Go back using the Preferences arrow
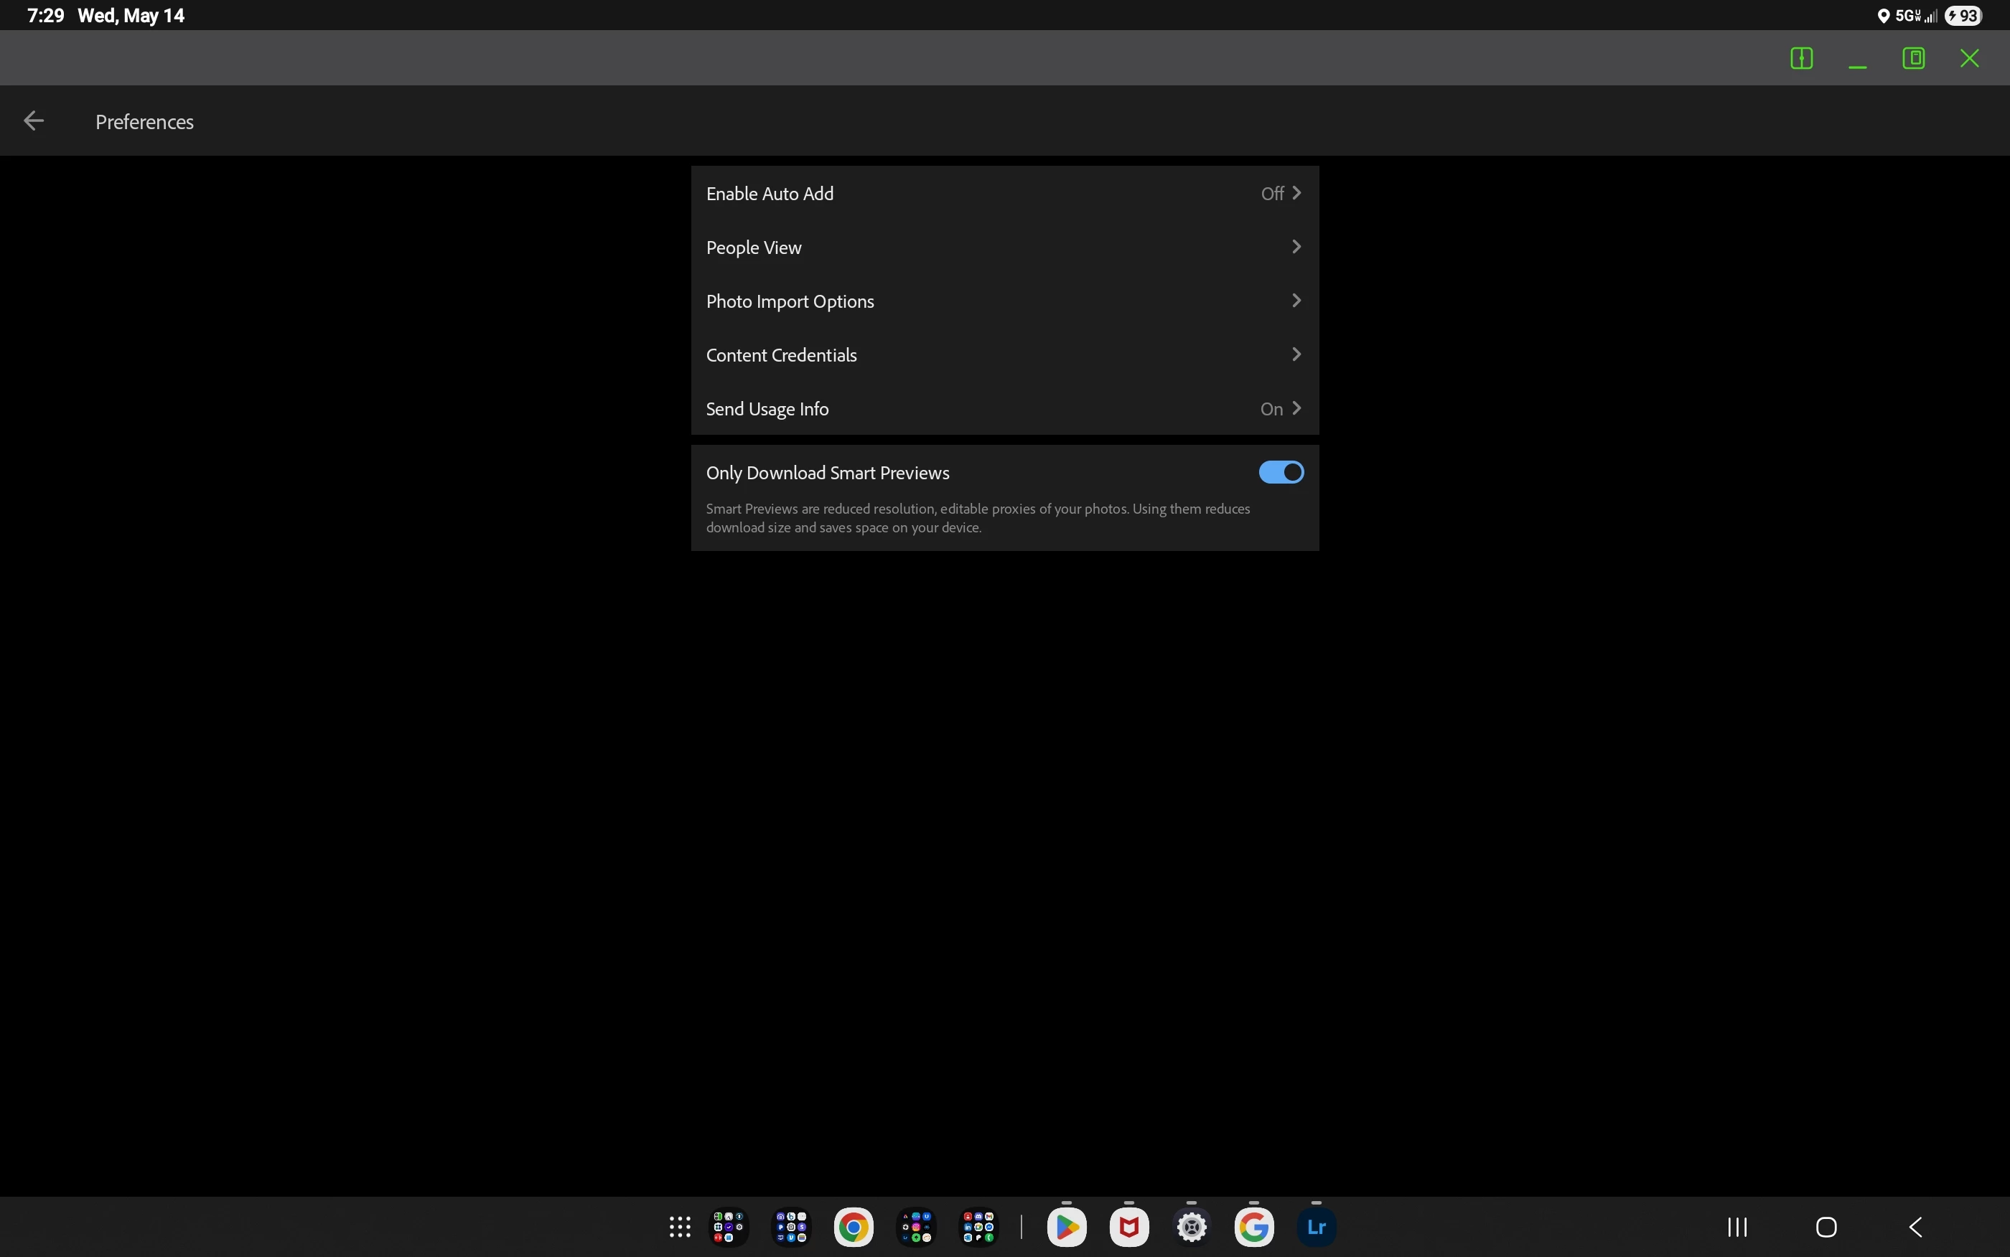 [33, 121]
